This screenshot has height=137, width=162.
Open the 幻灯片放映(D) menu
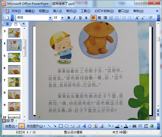point(104,11)
